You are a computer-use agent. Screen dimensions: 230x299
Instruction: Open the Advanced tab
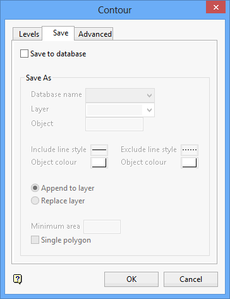pyautogui.click(x=94, y=34)
